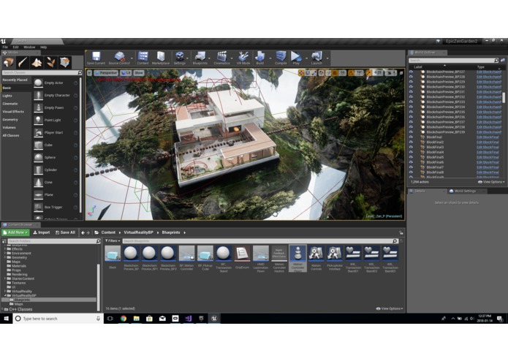
Task: Open the Play options dropdown arrow
Action: tap(306, 58)
